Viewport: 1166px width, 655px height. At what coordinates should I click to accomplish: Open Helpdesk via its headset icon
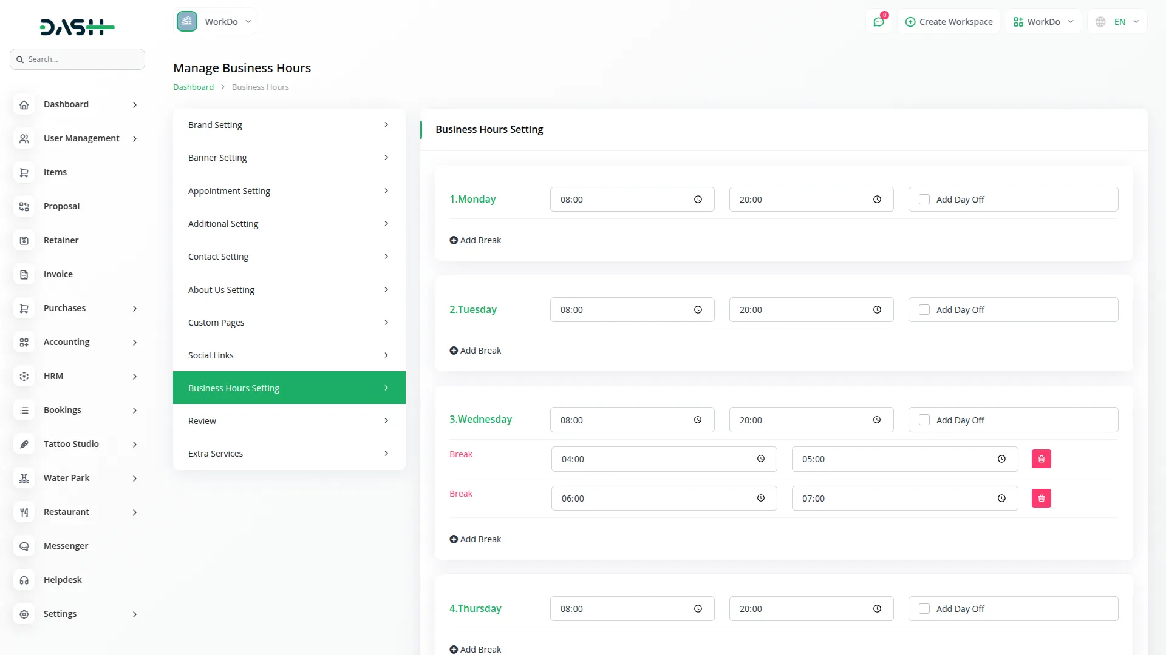pyautogui.click(x=24, y=580)
